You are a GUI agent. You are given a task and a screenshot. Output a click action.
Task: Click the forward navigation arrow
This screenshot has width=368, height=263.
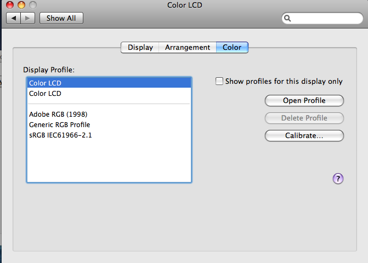(29, 18)
